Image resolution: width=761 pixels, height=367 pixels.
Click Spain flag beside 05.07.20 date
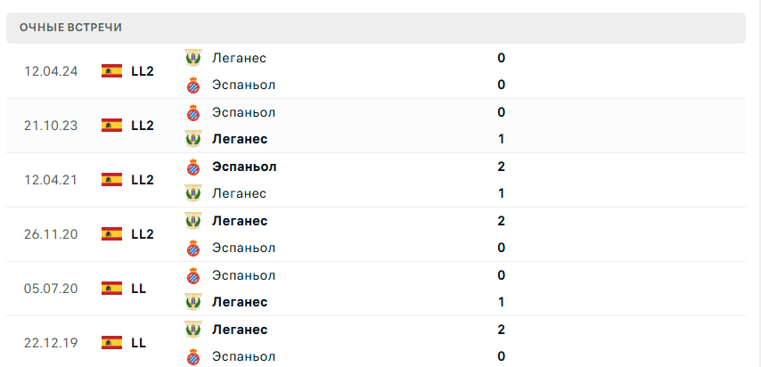pos(111,289)
